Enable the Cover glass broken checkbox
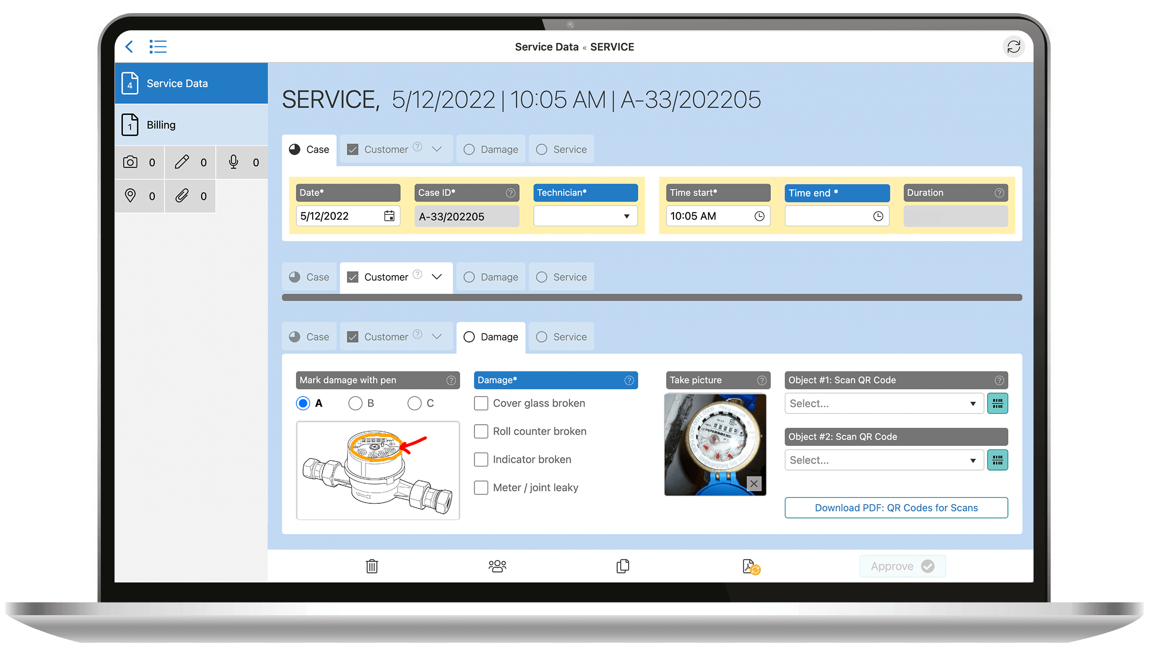The image size is (1151, 655). point(480,403)
